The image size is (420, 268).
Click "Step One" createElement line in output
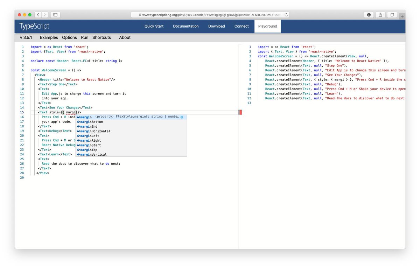coord(306,65)
